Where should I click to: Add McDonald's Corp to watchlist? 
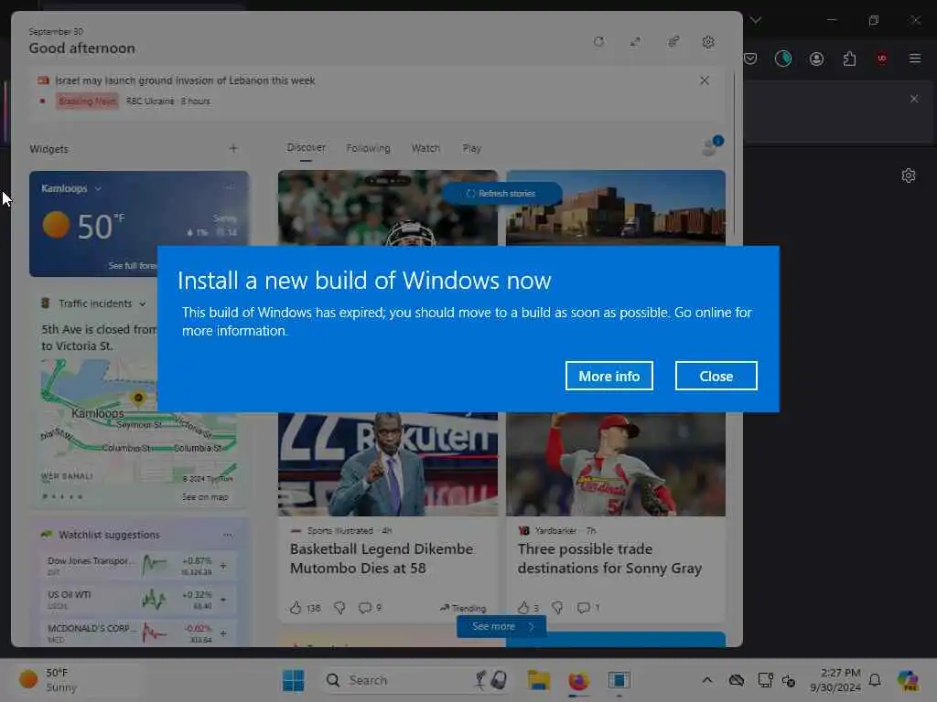tap(223, 633)
